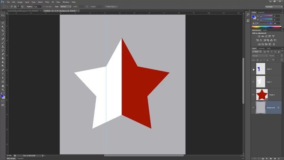Select the Clone Stamp tool
Screen dimensions: 284x160
[3, 47]
